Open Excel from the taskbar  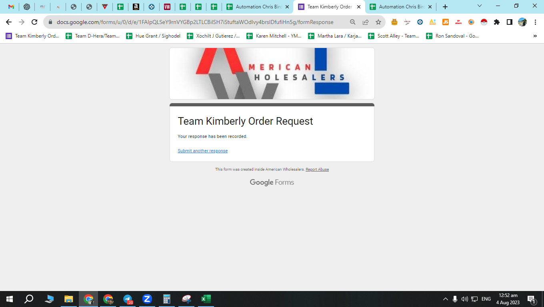[x=206, y=299]
